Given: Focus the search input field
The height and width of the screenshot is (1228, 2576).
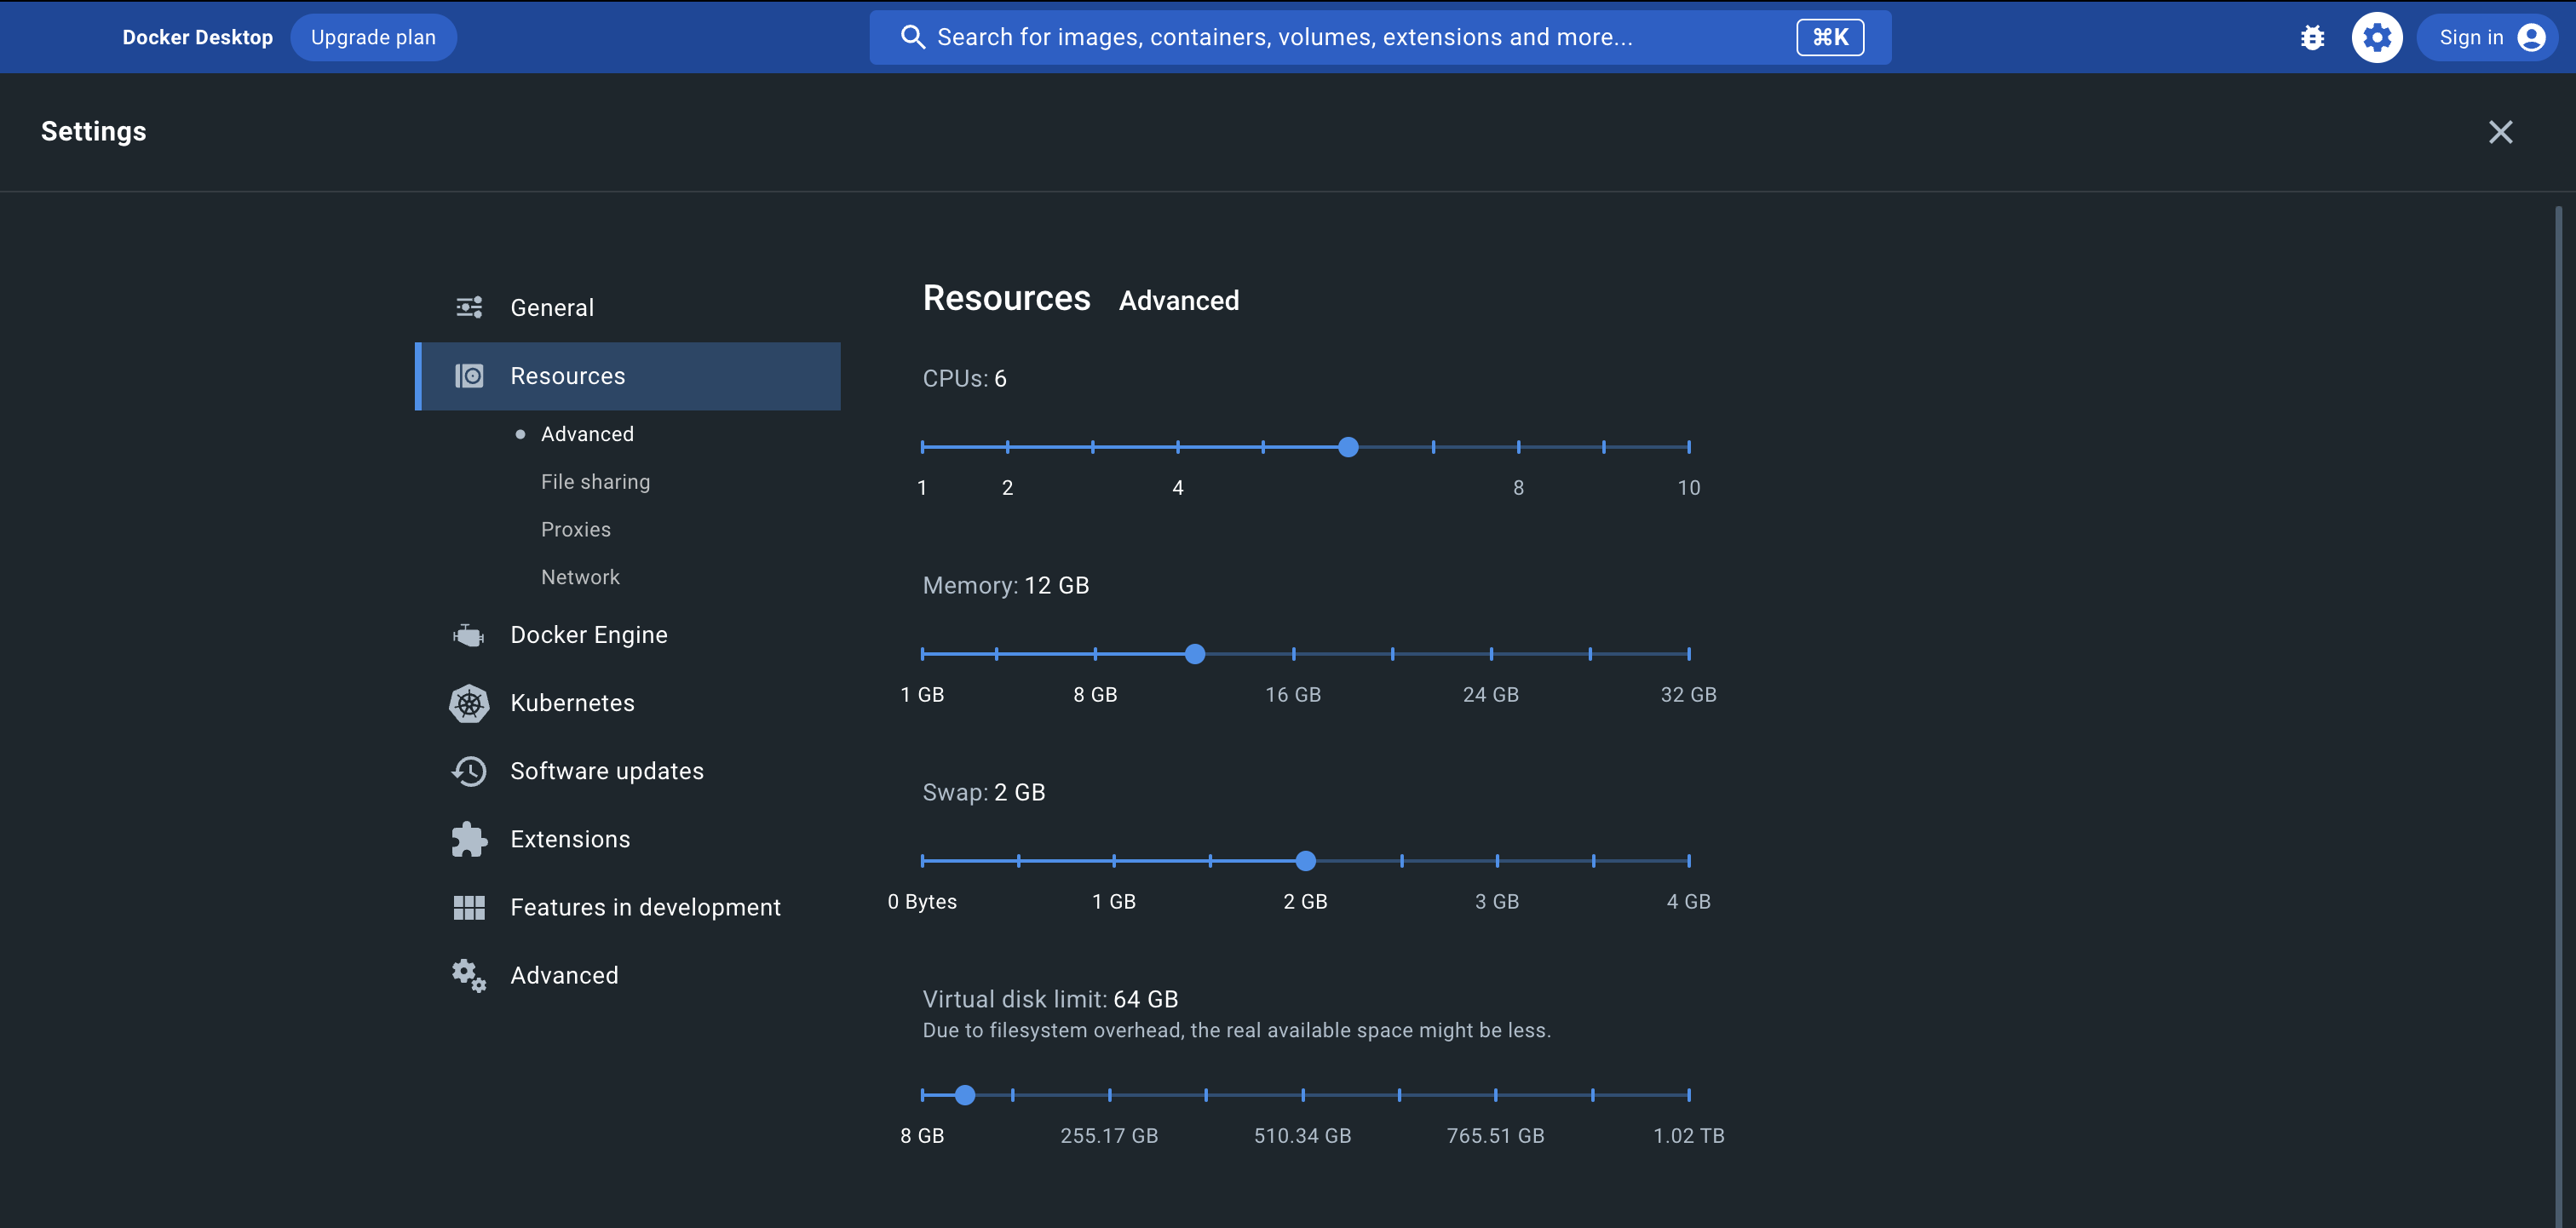Looking at the screenshot, I should click(x=1380, y=38).
